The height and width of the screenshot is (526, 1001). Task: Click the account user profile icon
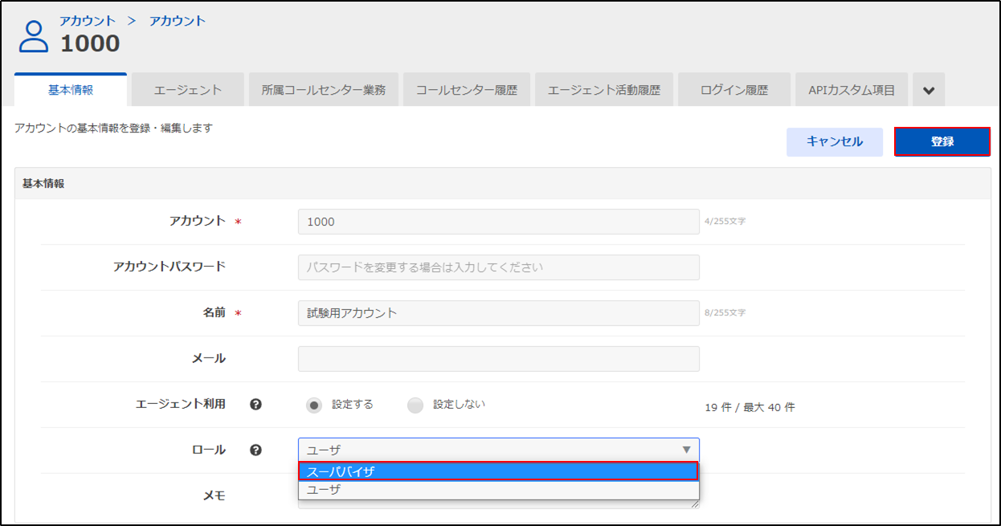[x=34, y=36]
